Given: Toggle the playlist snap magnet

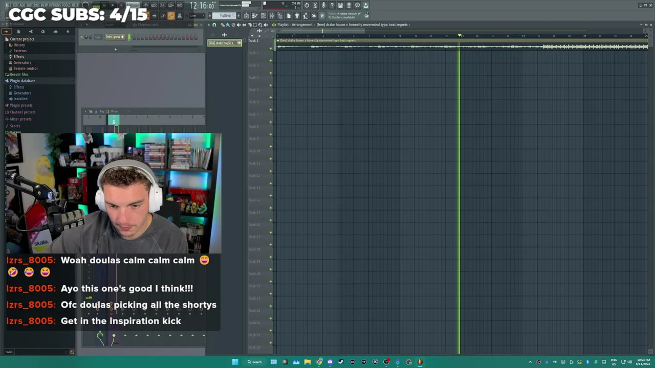Looking at the screenshot, I should 214,25.
